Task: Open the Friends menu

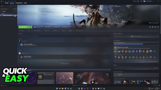Action: click(x=9, y=1)
